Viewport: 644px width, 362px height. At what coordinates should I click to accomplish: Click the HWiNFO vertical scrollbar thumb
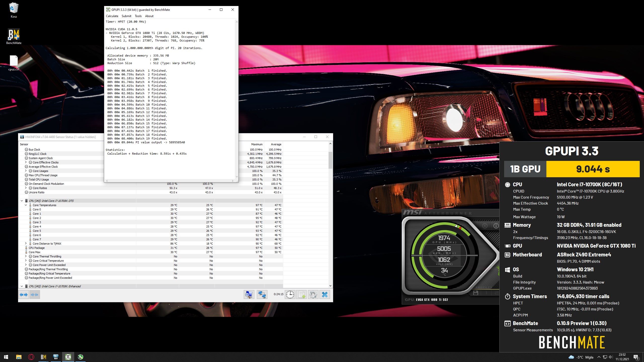330,160
